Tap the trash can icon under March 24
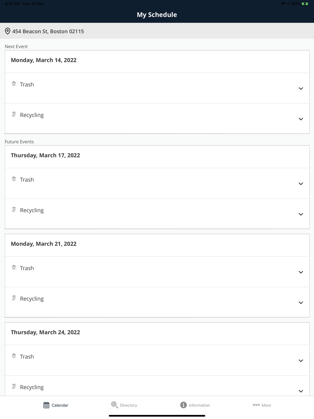 point(14,356)
